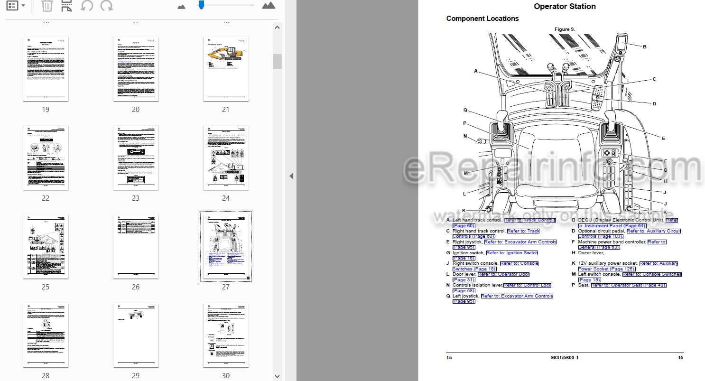Click the thumbnail scrollbar up arrow
Image resolution: width=705 pixels, height=381 pixels.
point(277,28)
